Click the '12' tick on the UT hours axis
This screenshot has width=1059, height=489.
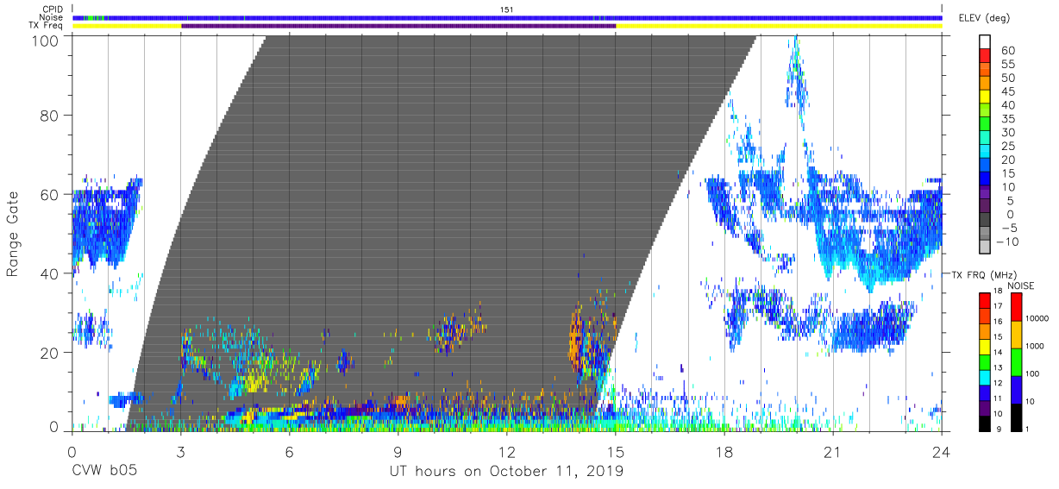click(507, 451)
